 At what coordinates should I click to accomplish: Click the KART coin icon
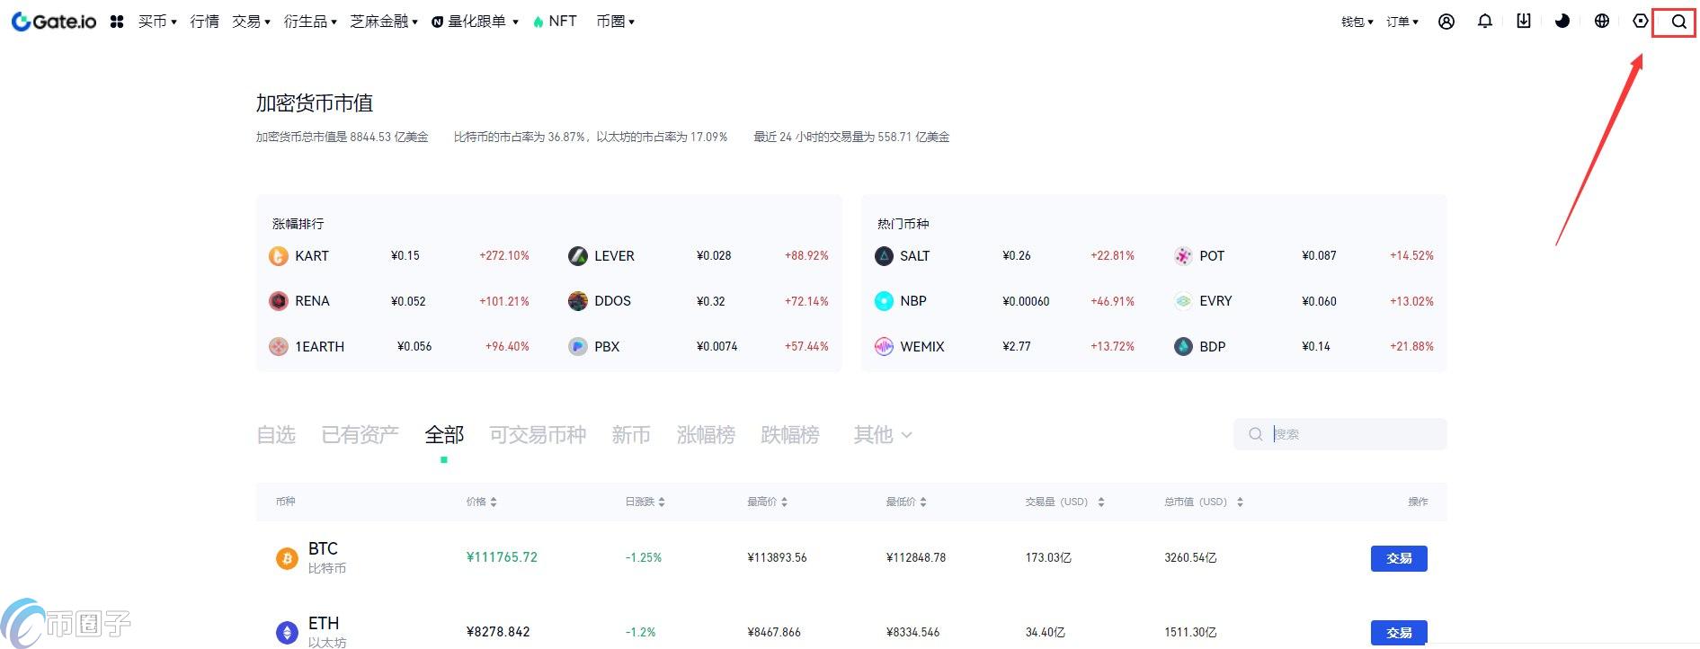click(x=279, y=256)
